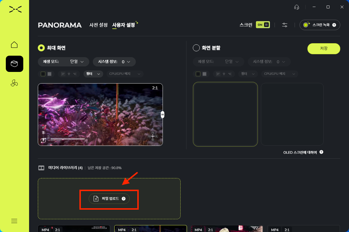Select the 최대 화면 radio button
The image size is (349, 232).
click(x=41, y=48)
